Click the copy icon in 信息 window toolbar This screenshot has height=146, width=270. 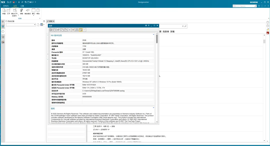(x=62, y=30)
